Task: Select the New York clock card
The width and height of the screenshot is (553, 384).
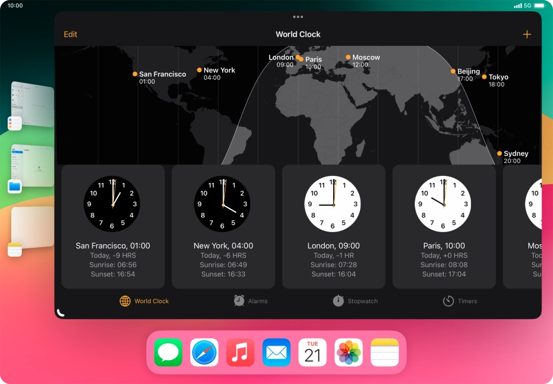Action: [x=223, y=226]
